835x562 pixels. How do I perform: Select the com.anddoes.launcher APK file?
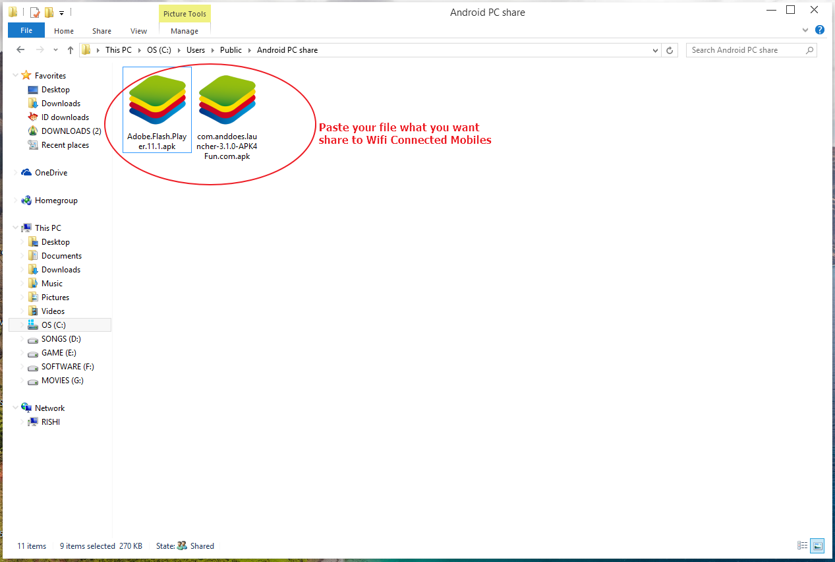tap(227, 116)
